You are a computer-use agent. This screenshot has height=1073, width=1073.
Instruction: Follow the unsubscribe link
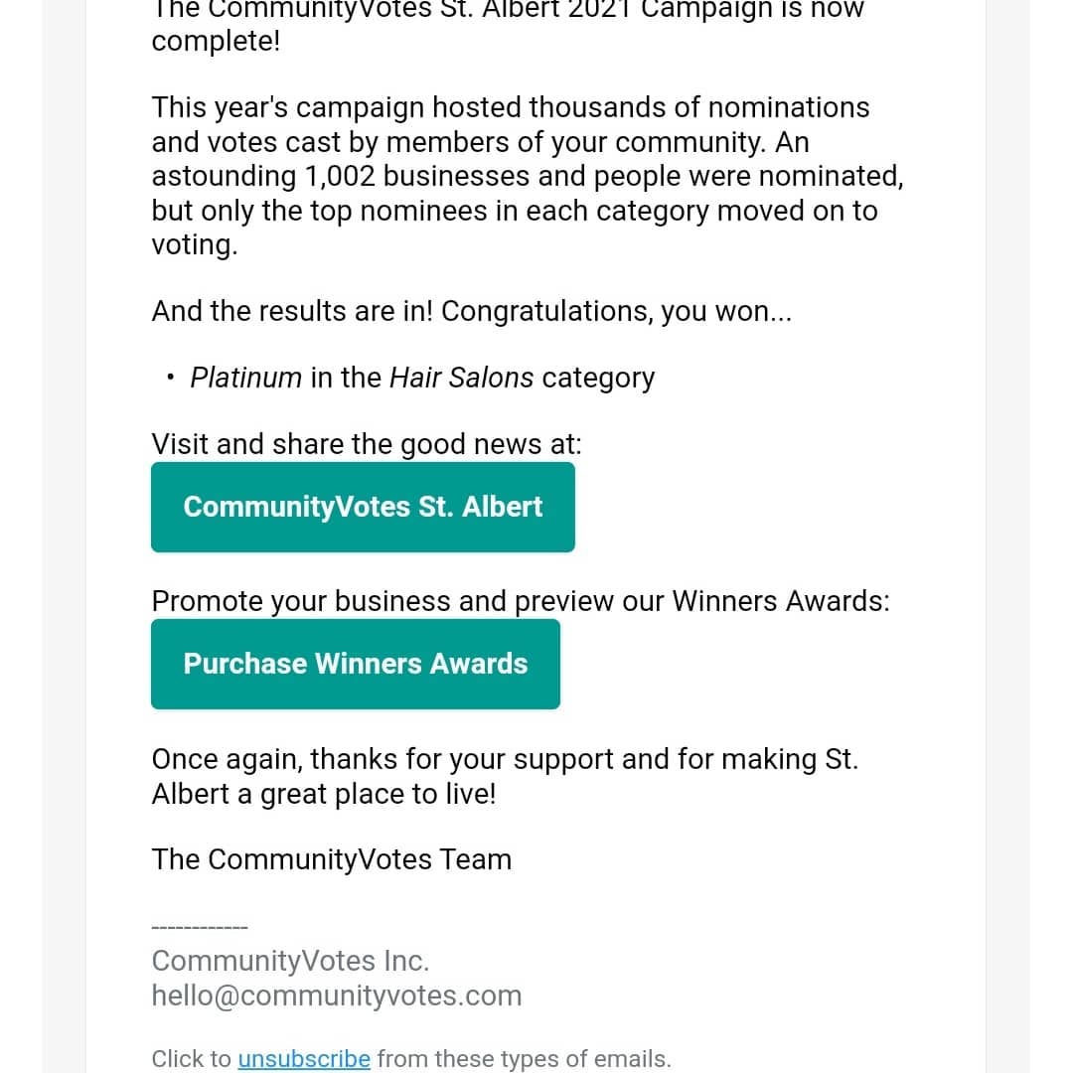304,1059
